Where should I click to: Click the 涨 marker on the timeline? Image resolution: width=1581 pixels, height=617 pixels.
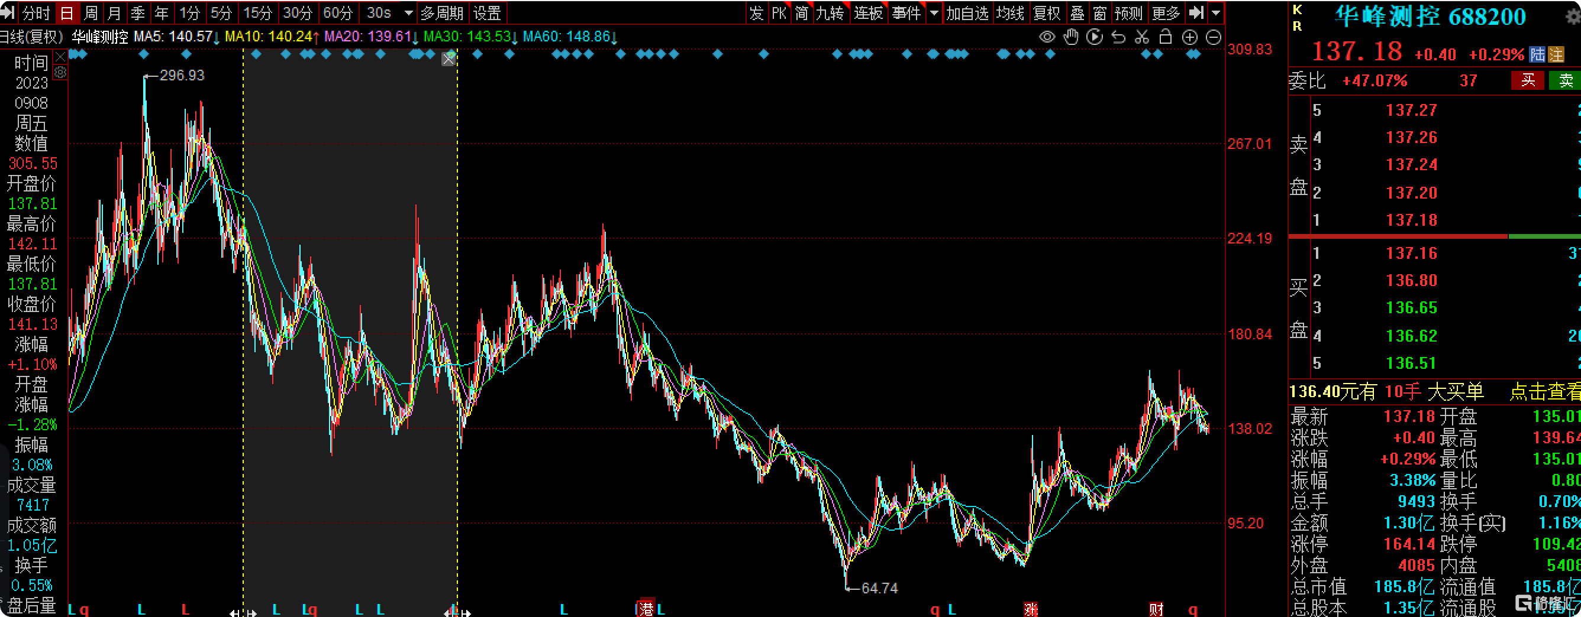pyautogui.click(x=1031, y=609)
